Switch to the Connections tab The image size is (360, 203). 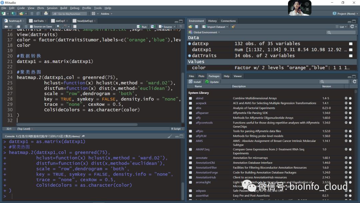coord(228,21)
